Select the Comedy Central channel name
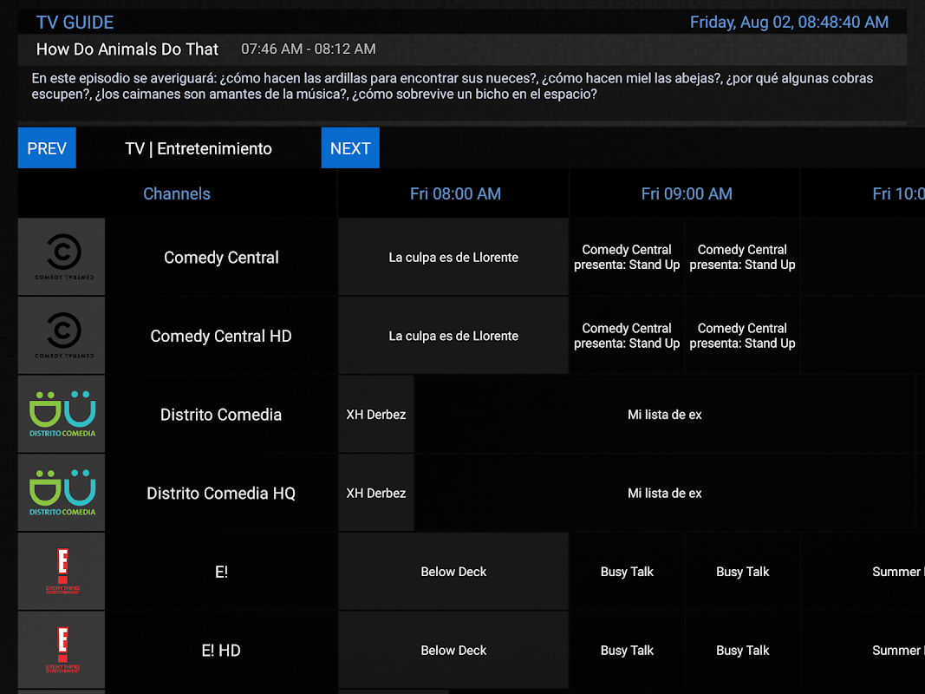925x694 pixels. [x=221, y=258]
